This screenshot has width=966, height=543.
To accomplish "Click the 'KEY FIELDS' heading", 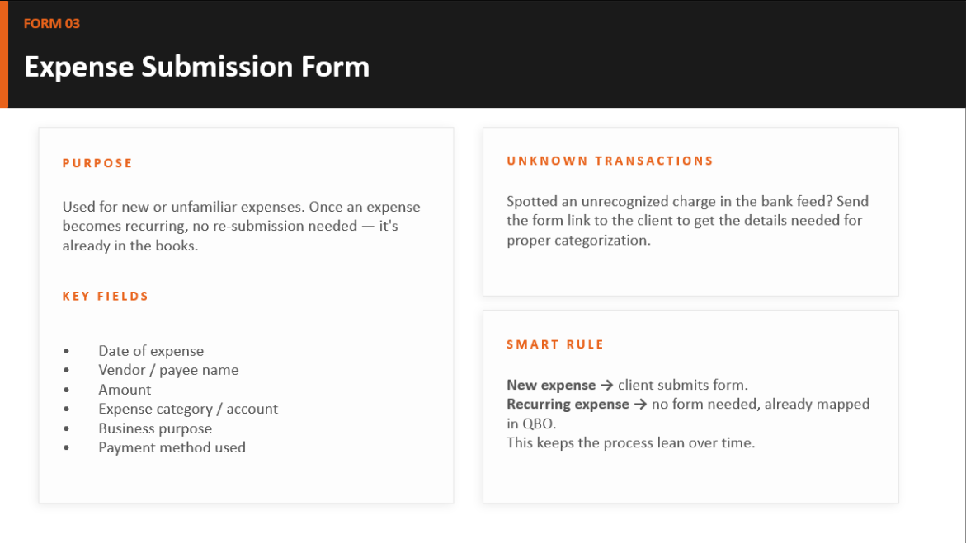I will tap(106, 296).
